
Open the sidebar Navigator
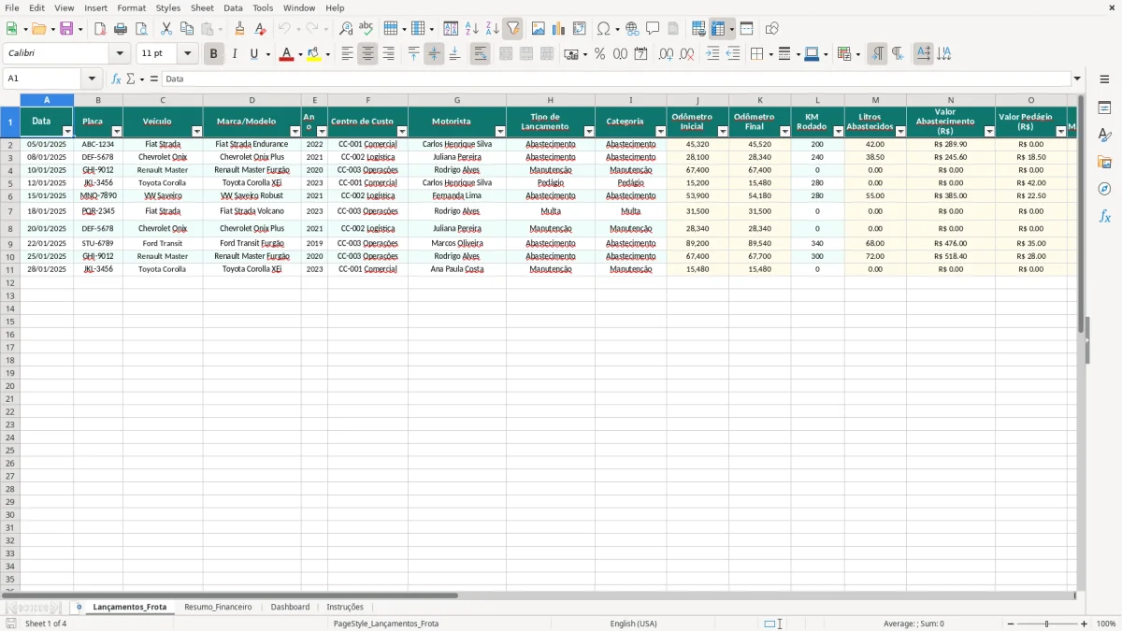1104,189
